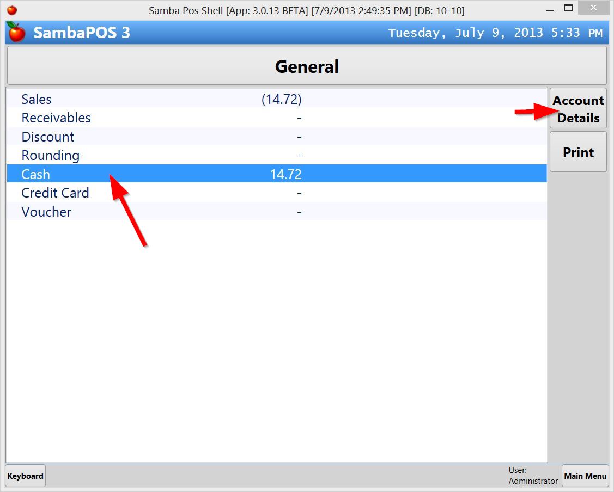Show the on-screen Keyboard
This screenshot has width=614, height=492.
[x=25, y=476]
